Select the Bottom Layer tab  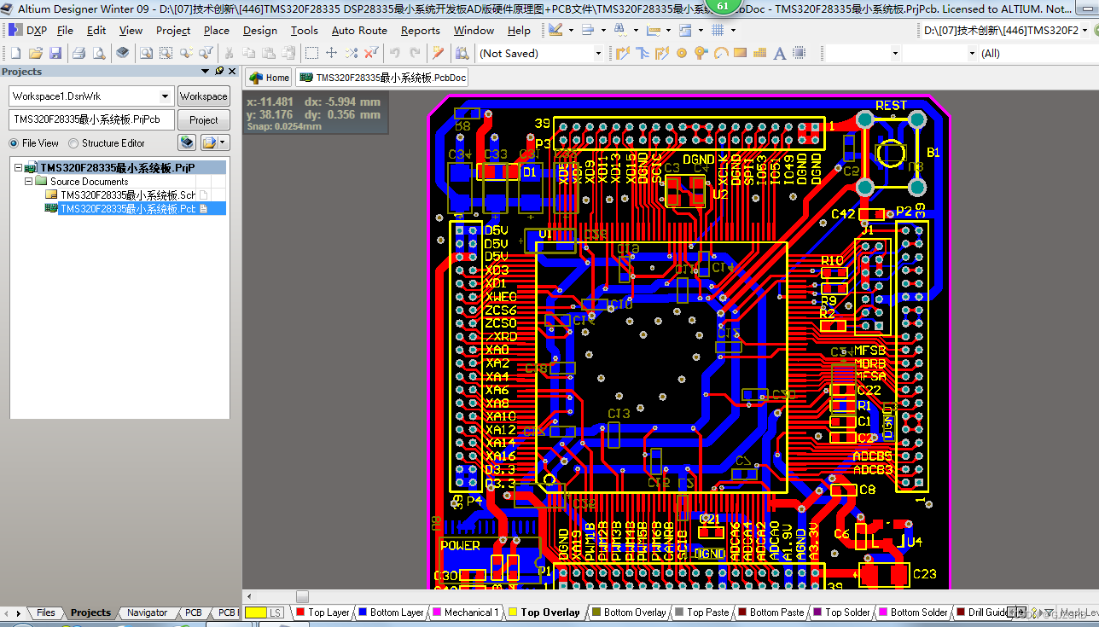point(392,612)
